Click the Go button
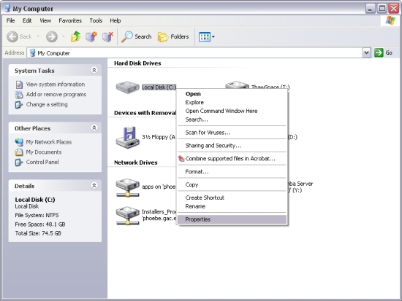Screen dimensions: 402x301 [x=384, y=52]
